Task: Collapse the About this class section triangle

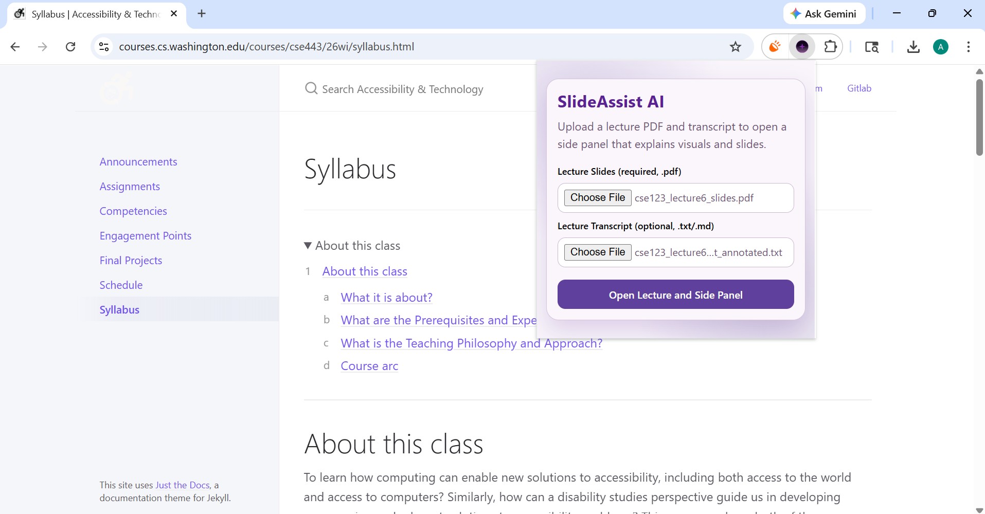Action: (308, 245)
